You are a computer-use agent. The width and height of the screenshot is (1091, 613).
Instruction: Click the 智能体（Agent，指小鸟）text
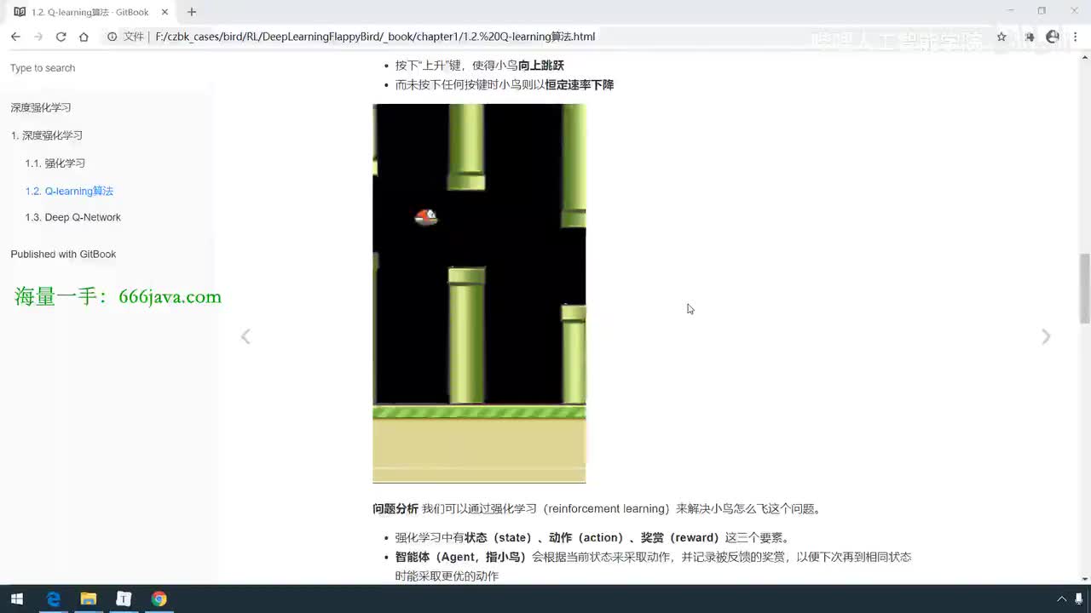461,557
